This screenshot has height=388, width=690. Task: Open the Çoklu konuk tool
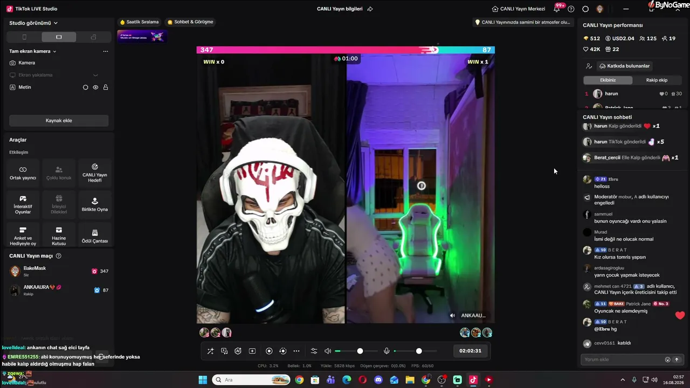59,173
